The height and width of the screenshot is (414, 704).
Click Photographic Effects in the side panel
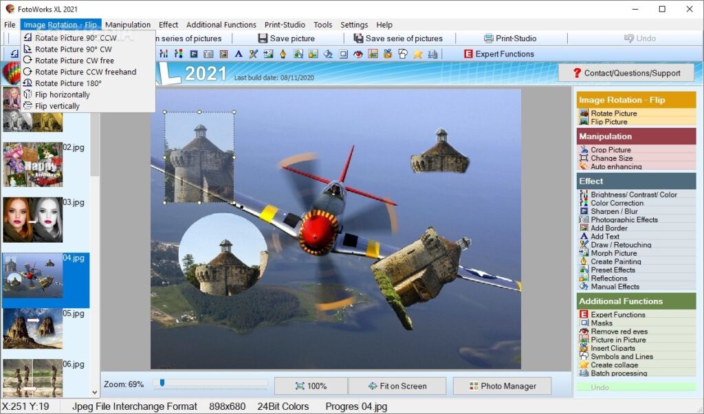tap(624, 219)
